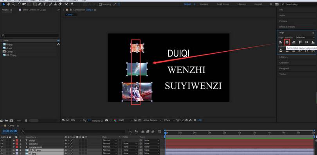The width and height of the screenshot is (317, 155).
Task: Select the Zoom magnifier tool
Action: pyautogui.click(x=13, y=4)
